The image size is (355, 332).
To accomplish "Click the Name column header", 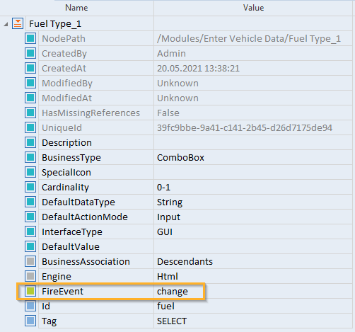I will tap(76, 8).
